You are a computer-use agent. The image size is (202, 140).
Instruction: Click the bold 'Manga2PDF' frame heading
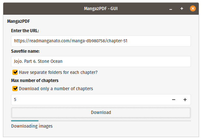19,21
